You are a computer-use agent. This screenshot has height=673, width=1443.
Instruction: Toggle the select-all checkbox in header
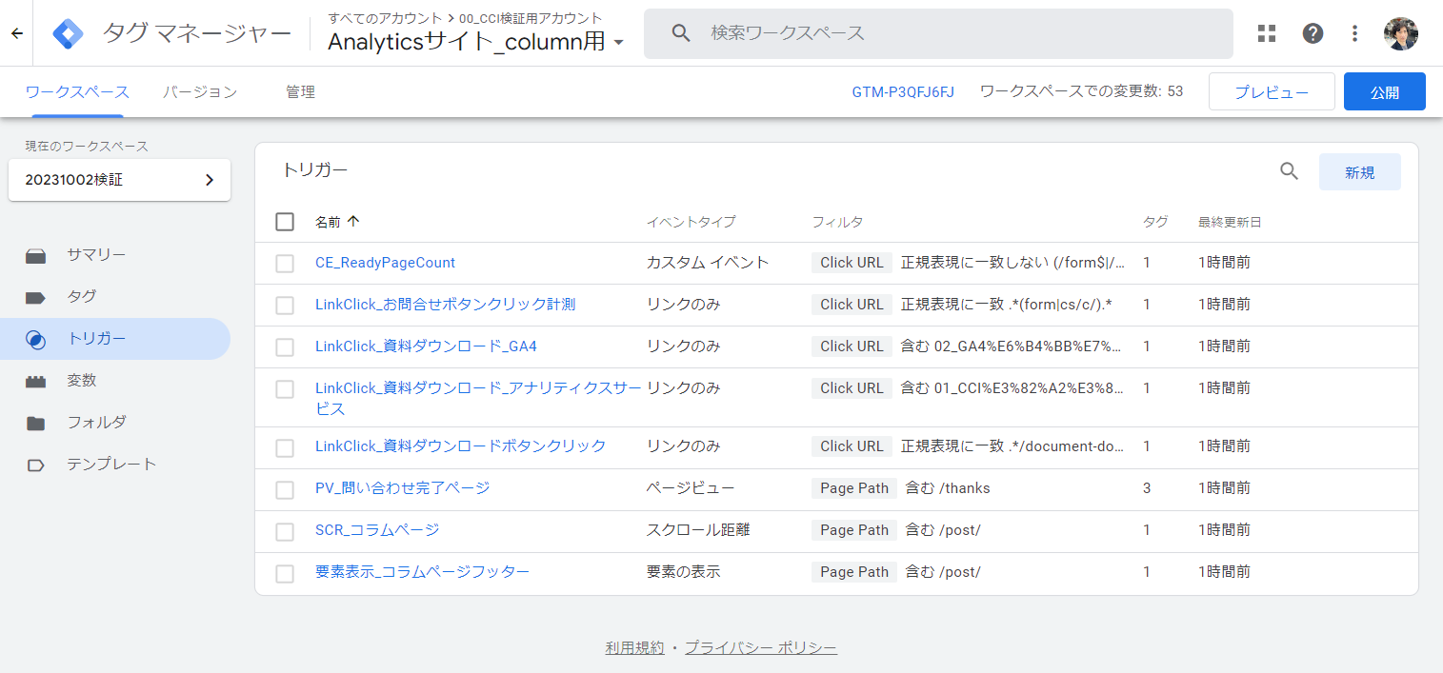tap(285, 222)
